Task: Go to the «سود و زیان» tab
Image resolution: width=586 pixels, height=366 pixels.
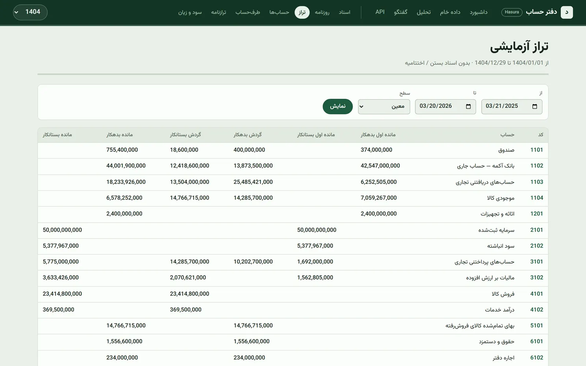Action: click(190, 12)
